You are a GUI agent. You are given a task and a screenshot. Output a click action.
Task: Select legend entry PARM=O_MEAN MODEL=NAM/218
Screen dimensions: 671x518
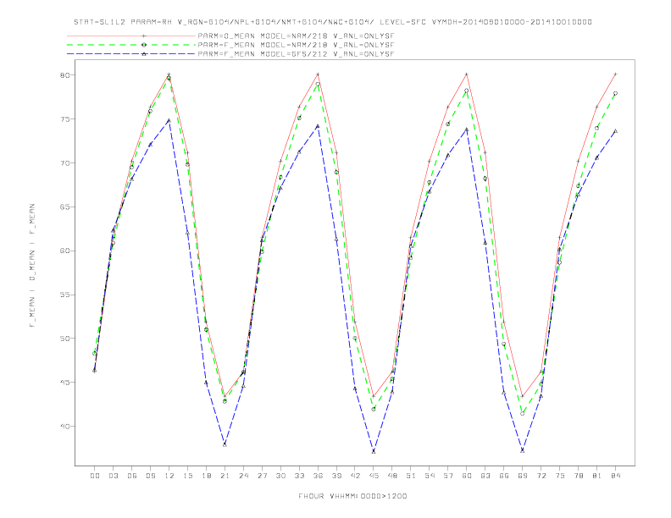pyautogui.click(x=296, y=36)
